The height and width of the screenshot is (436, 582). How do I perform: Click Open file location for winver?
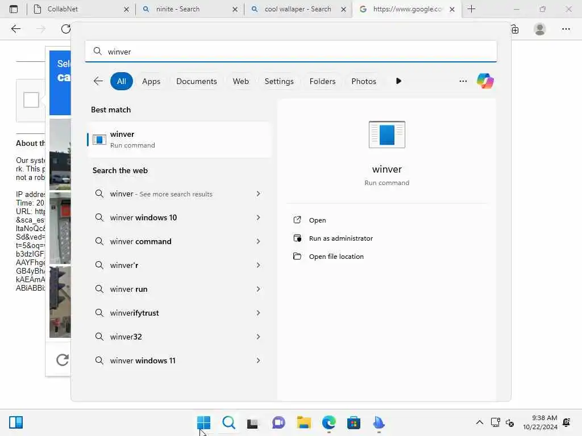coord(336,256)
